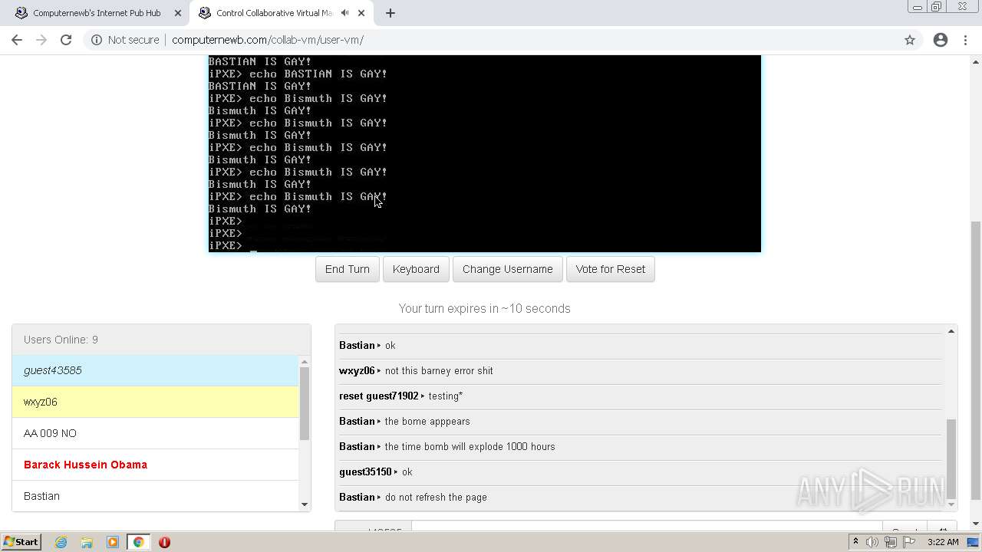Show hidden tray icons arrow
This screenshot has height=552, width=982.
coord(855,542)
